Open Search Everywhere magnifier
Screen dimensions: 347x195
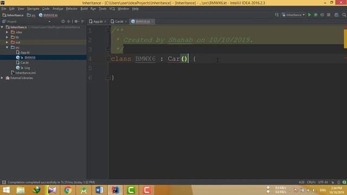click(344, 15)
